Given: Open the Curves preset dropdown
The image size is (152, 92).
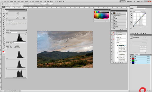Looking at the screenshot, I should (140, 9).
